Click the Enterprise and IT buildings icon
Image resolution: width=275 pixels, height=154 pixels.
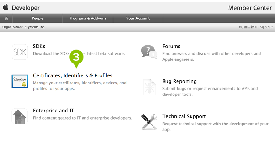(x=20, y=116)
